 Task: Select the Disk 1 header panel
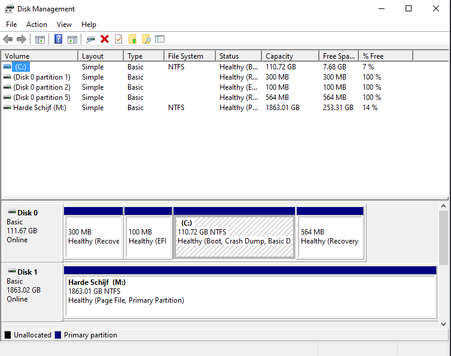pos(32,292)
